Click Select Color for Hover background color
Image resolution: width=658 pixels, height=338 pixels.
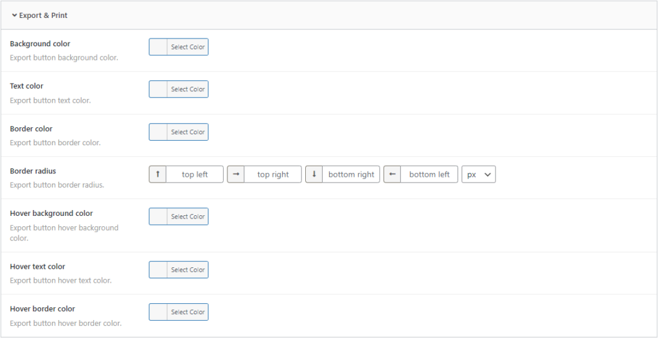click(188, 217)
